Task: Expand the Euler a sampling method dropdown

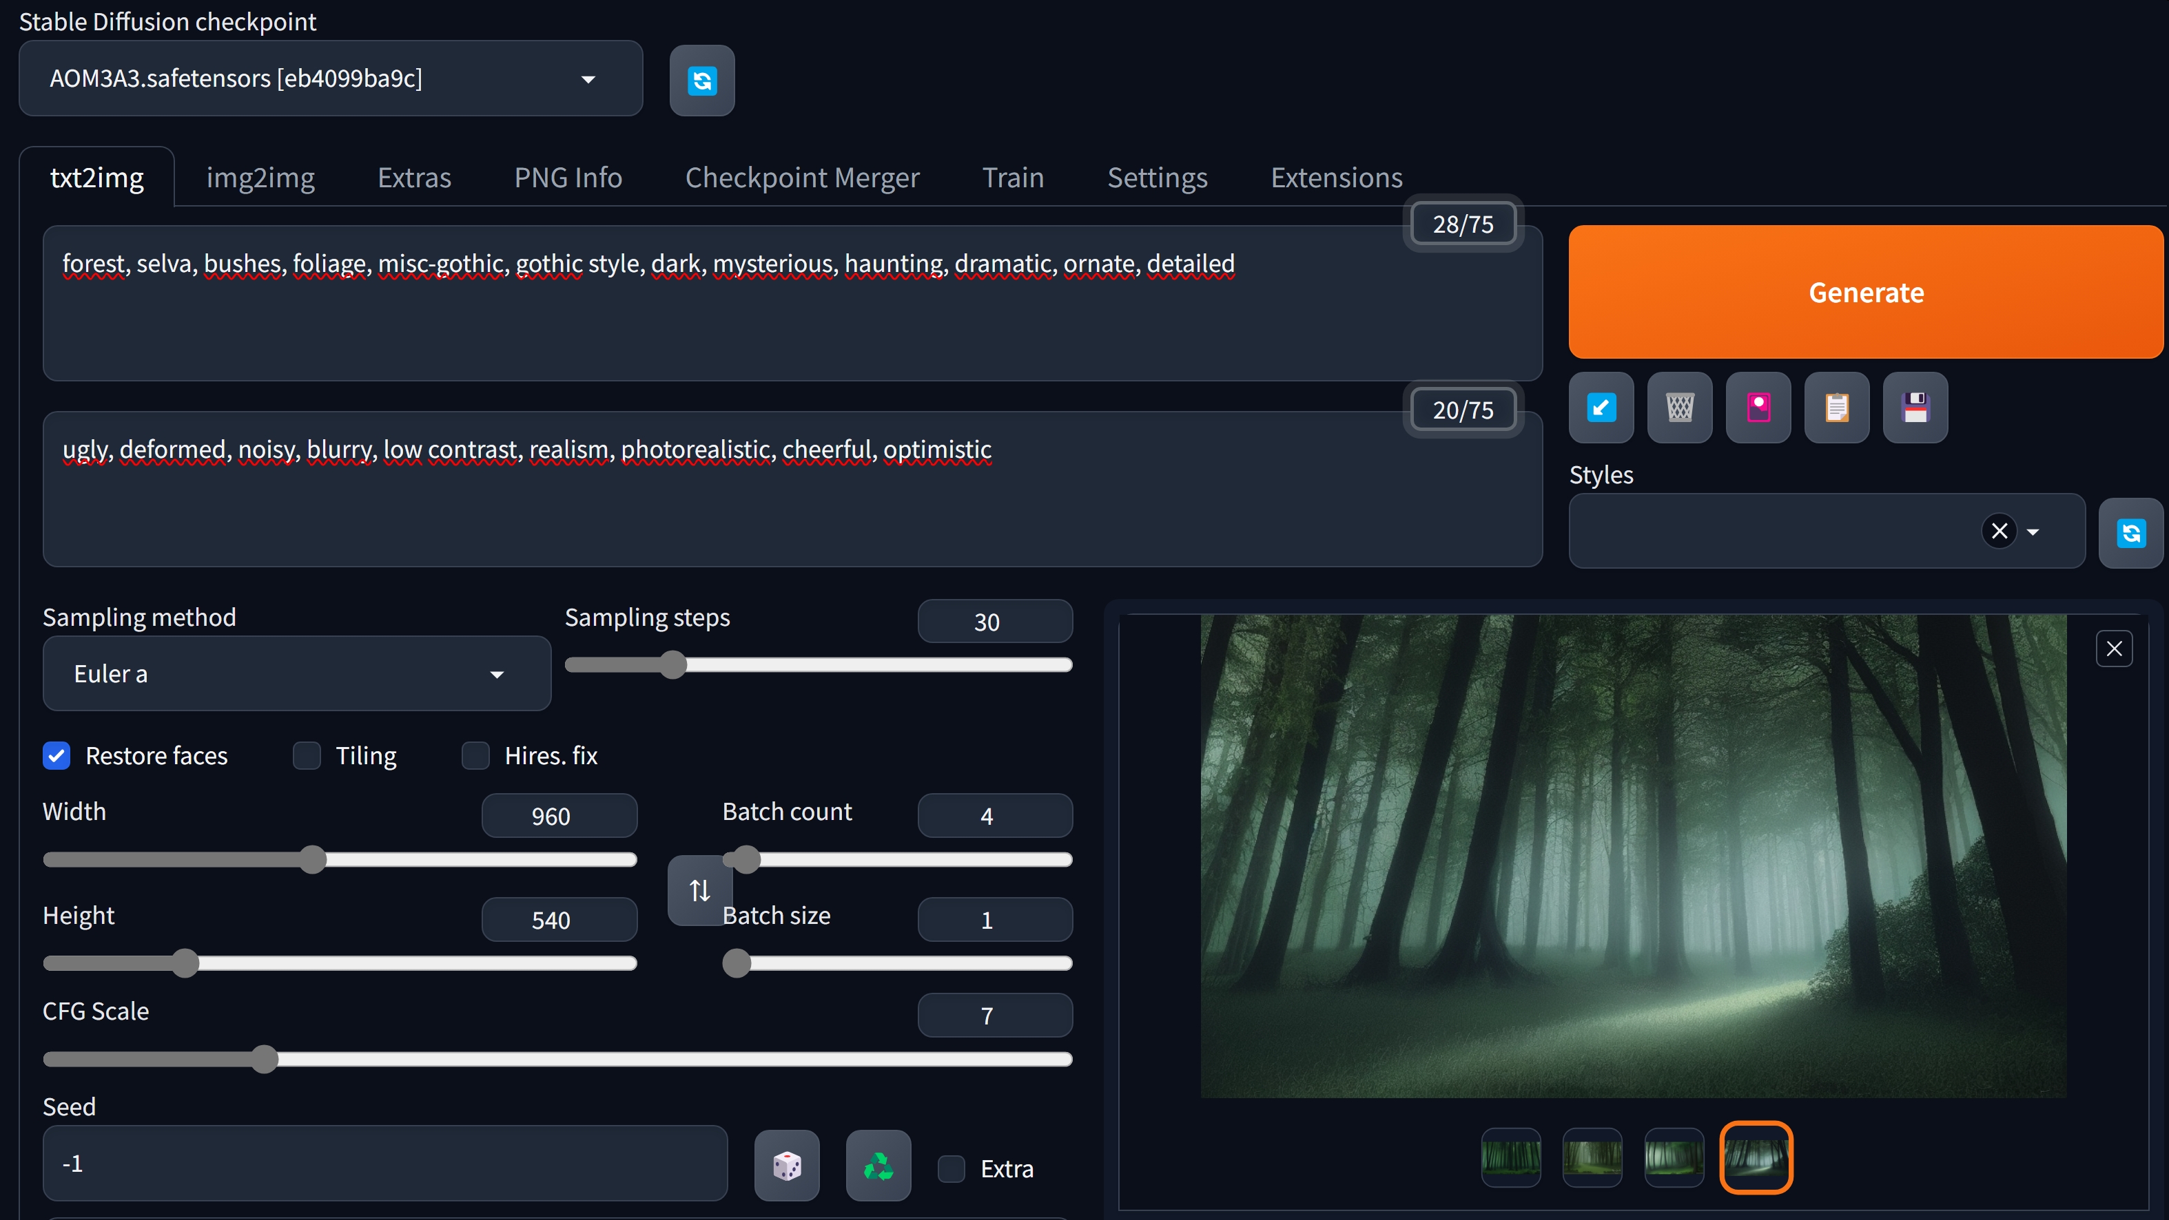Action: [296, 674]
